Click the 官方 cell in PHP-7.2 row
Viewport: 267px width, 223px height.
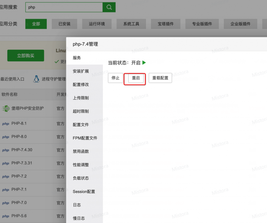60,177
